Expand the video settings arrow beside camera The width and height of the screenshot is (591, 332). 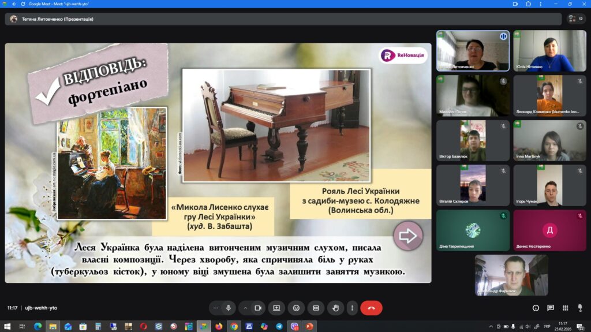(x=244, y=308)
